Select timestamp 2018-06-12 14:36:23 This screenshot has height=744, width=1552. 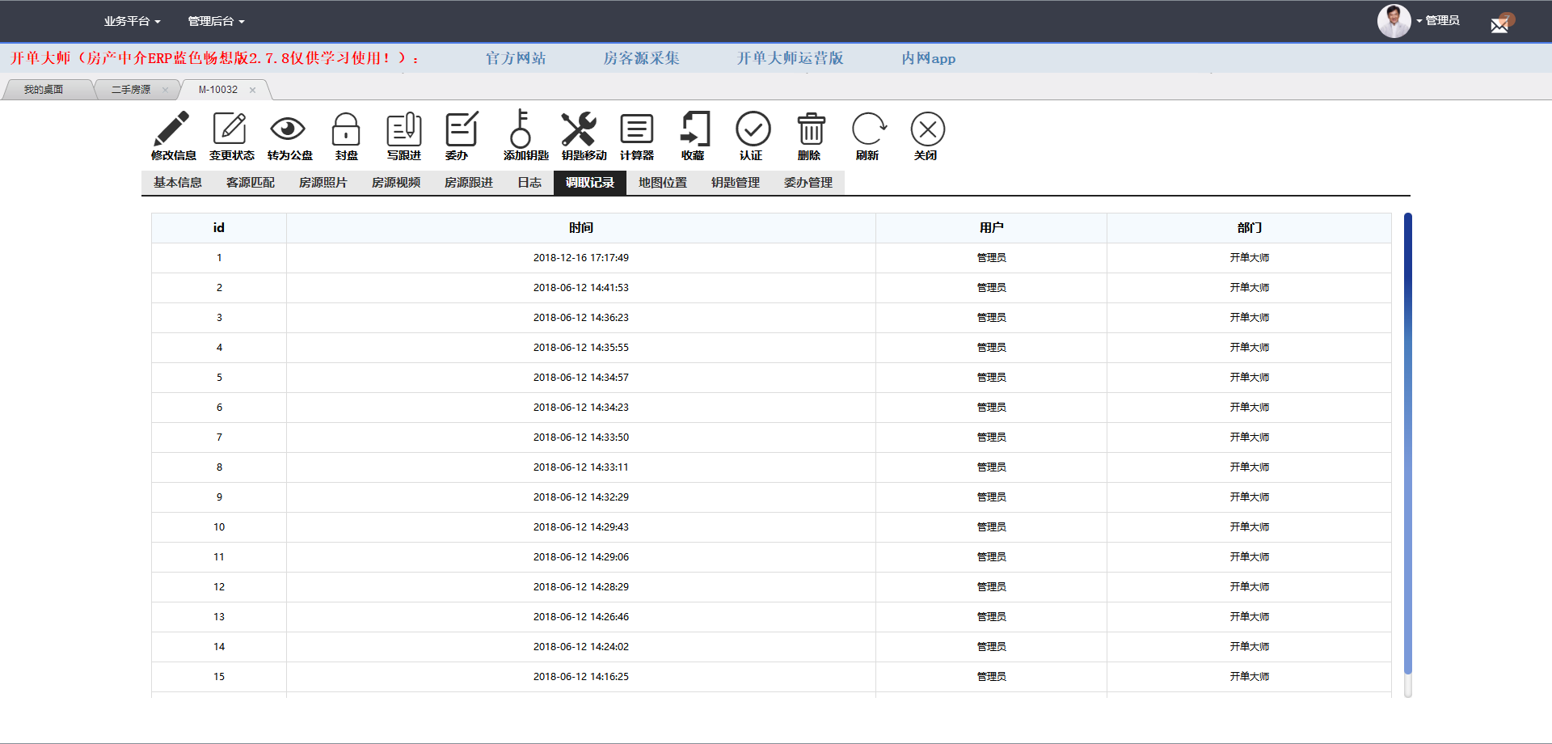[581, 318]
